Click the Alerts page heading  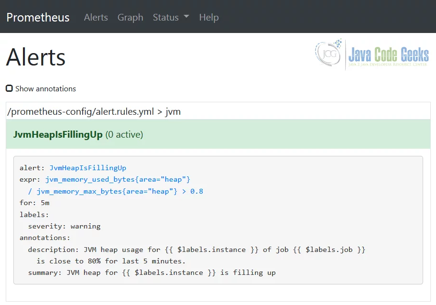35,57
